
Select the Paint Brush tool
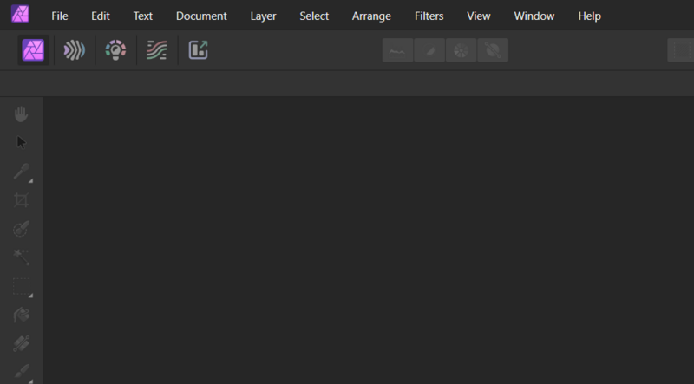pos(21,372)
